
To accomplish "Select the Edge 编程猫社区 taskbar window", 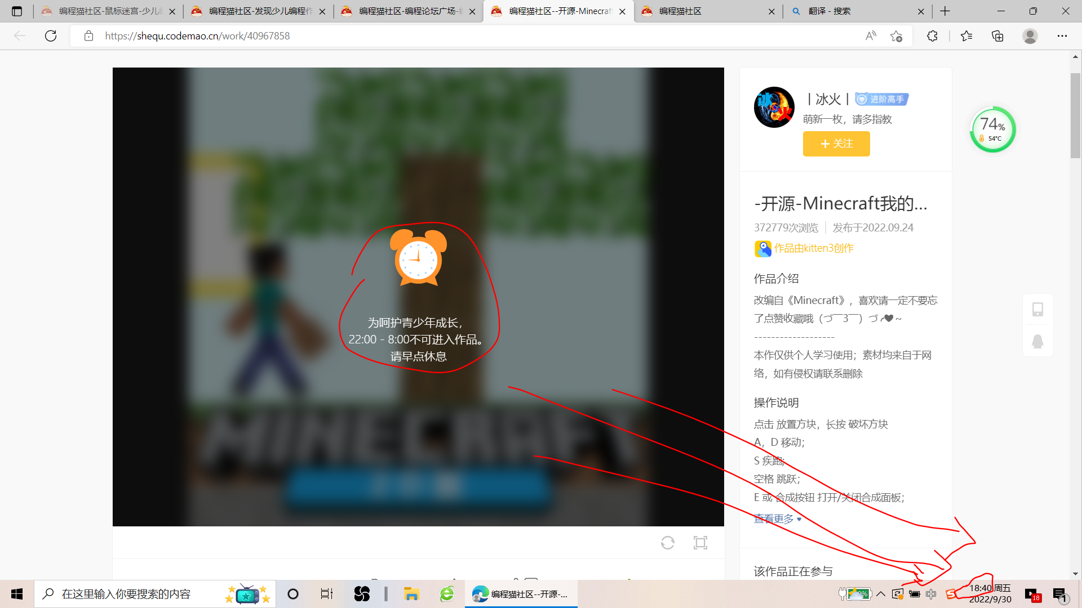I will coord(521,594).
